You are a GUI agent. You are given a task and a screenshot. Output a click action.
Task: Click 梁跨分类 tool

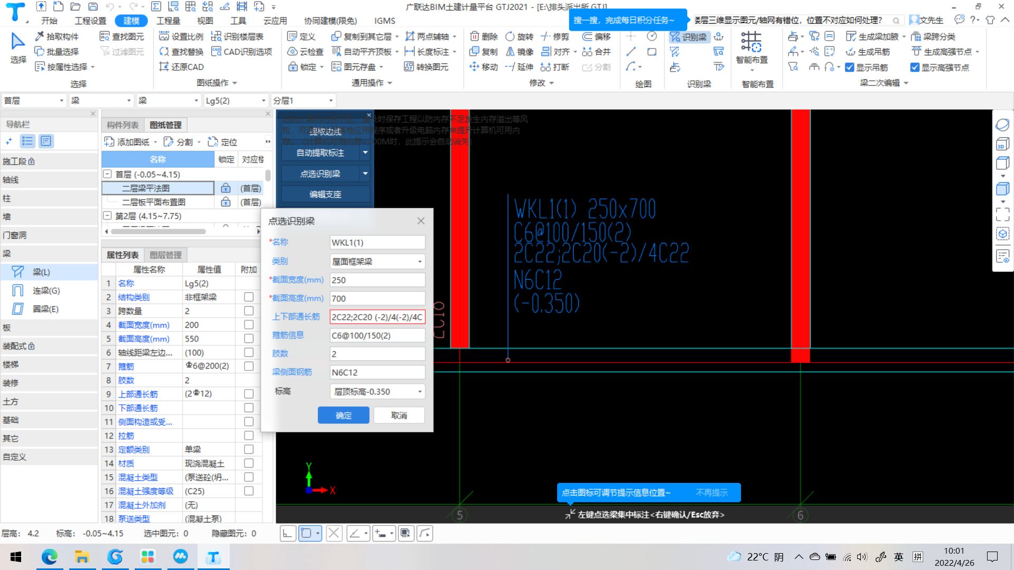pos(933,36)
